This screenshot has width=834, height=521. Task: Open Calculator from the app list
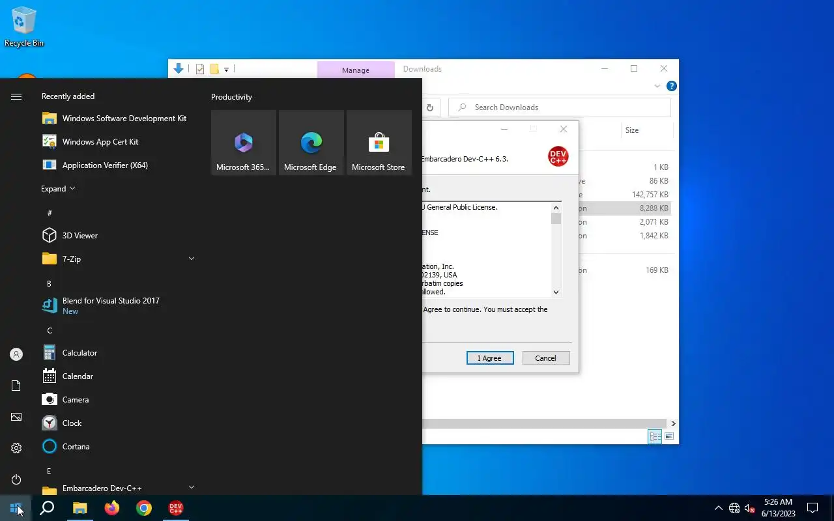pyautogui.click(x=117, y=353)
